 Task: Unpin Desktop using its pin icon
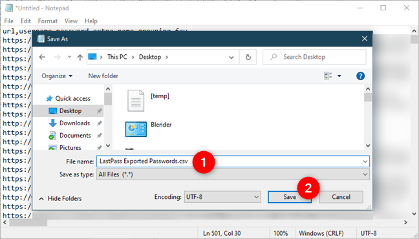tap(99, 111)
